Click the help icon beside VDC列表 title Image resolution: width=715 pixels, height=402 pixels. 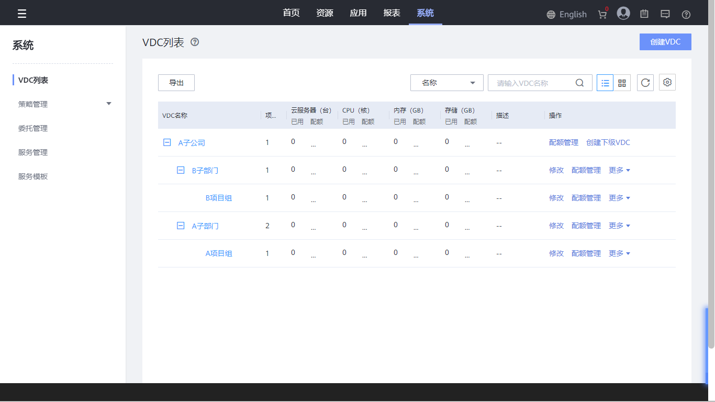coord(195,42)
